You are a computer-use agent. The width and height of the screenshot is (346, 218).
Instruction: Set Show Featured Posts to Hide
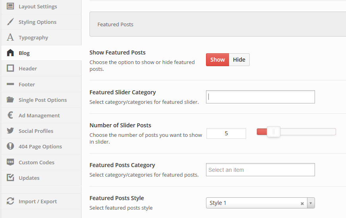[x=239, y=60]
